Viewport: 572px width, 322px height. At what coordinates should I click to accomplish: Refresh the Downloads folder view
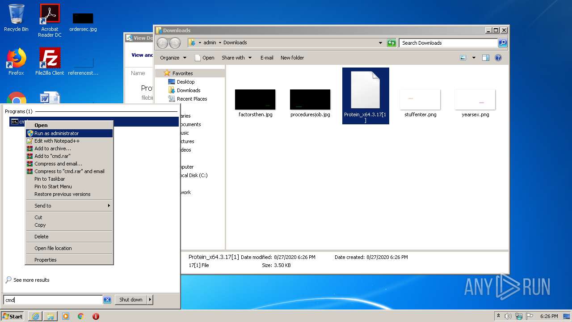coord(391,43)
